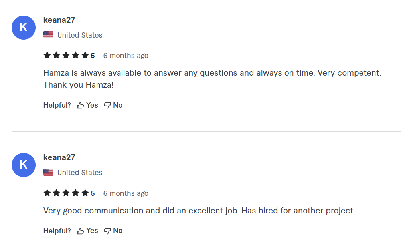
Task: Open keana27 profile from the Hamza review
Action: (59, 20)
